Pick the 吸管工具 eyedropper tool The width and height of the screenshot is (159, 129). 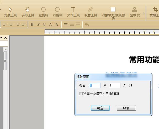(91, 12)
